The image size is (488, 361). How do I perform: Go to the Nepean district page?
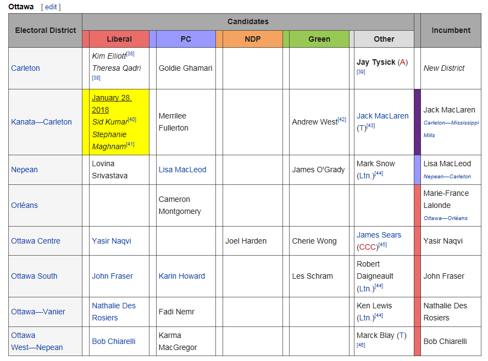[x=24, y=170]
